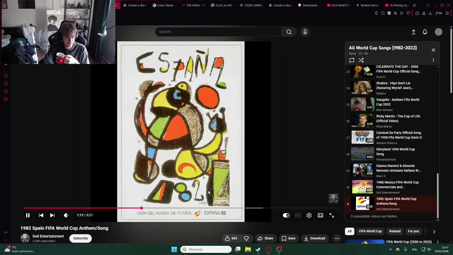This screenshot has height=255, width=453.
Task: Download the video
Action: coord(315,238)
